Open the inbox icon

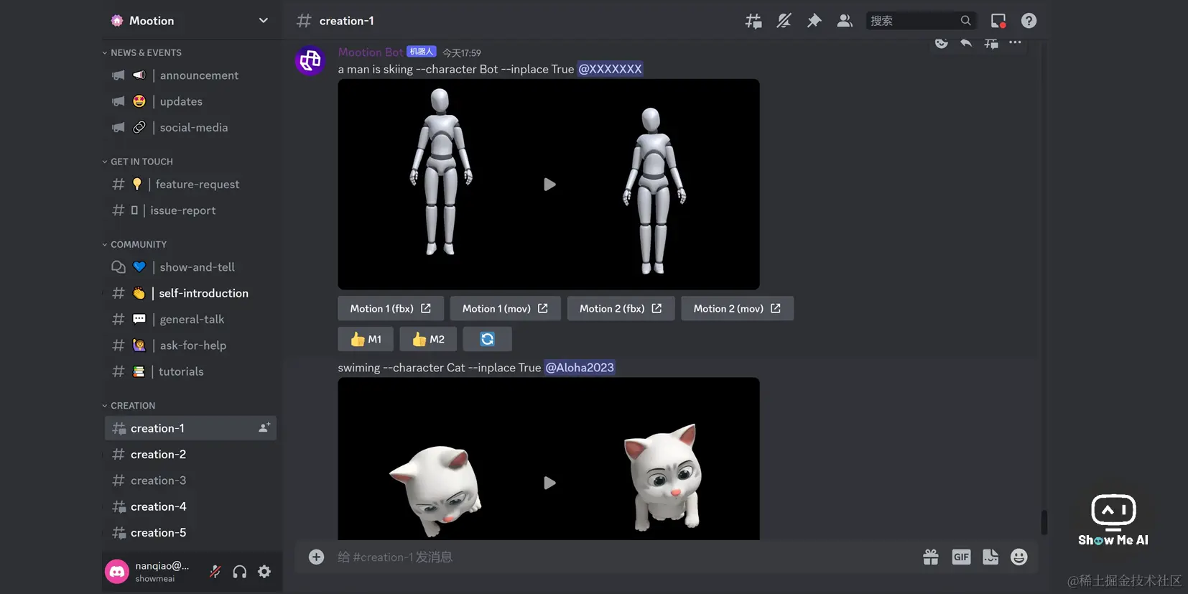click(x=998, y=21)
